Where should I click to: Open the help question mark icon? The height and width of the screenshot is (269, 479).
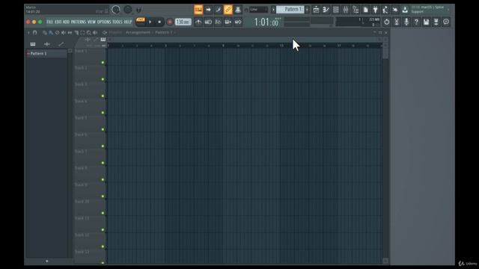tap(416, 22)
